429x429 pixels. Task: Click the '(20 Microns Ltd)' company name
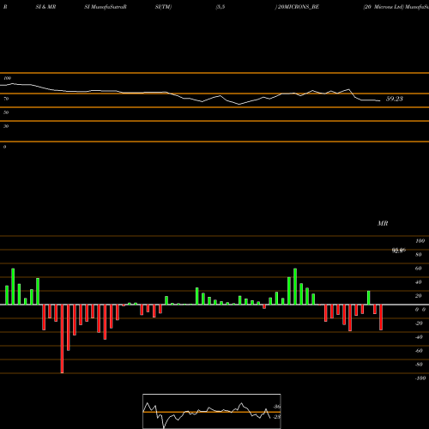(x=384, y=7)
